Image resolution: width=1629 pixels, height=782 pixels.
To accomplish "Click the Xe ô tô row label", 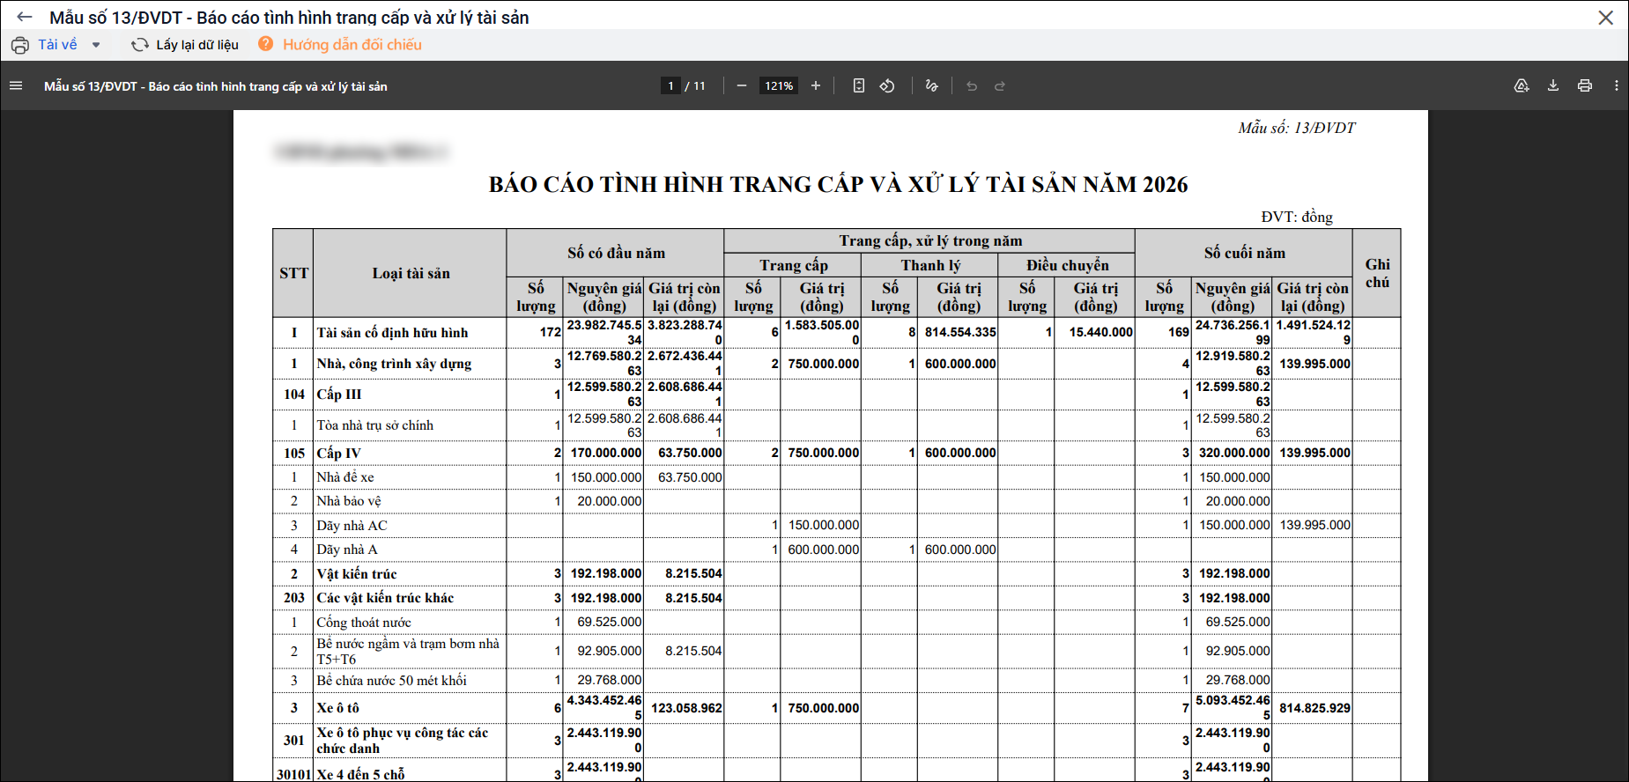I will (x=338, y=708).
